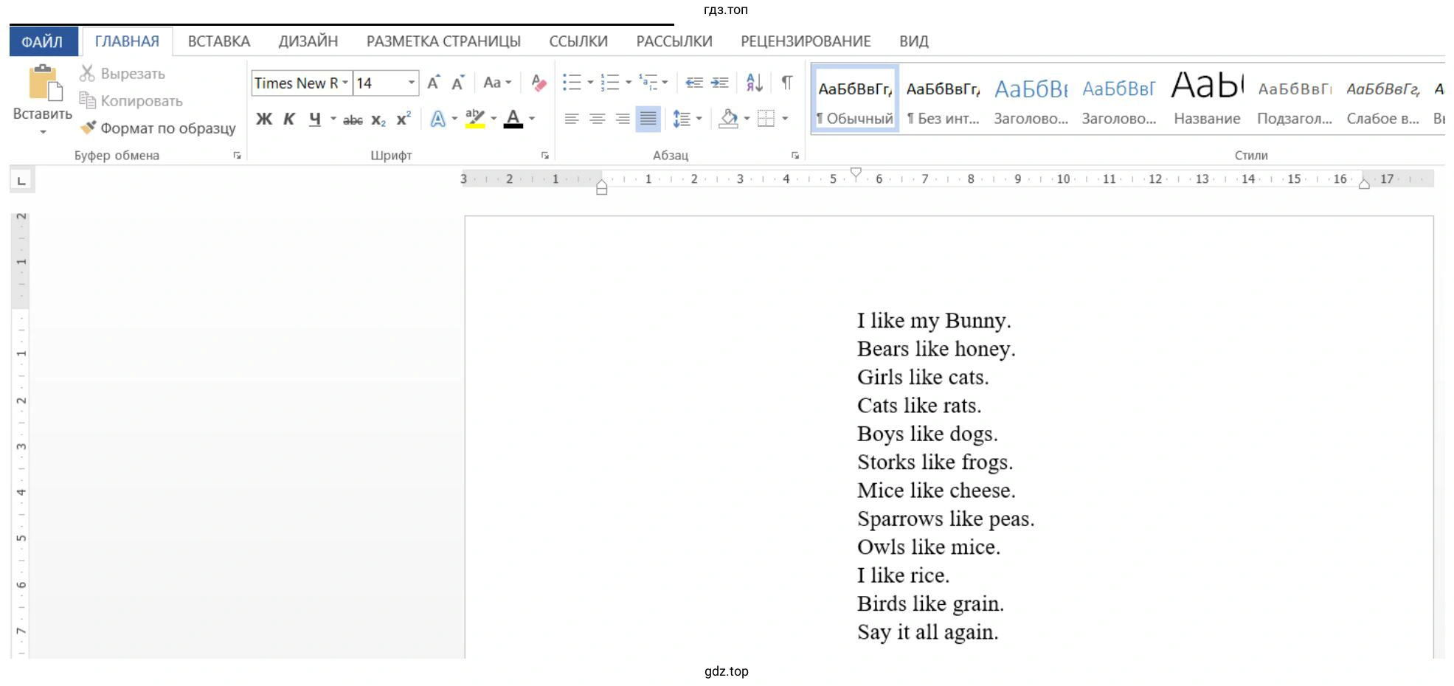1454x686 pixels.
Task: Expand the bullet list style dropdown
Action: (x=590, y=82)
